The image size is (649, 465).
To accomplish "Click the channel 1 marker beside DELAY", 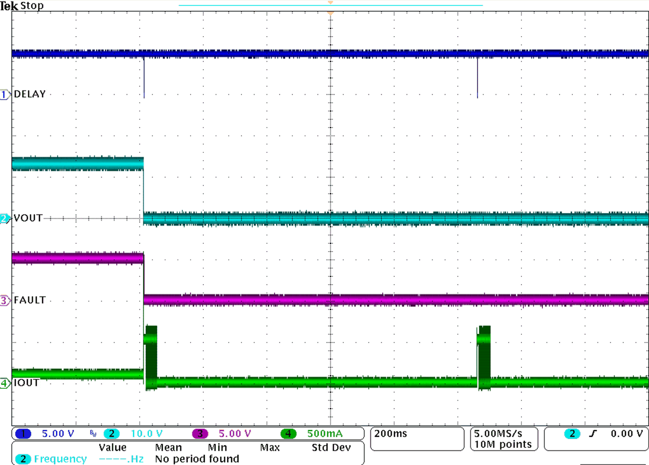I will [4, 94].
